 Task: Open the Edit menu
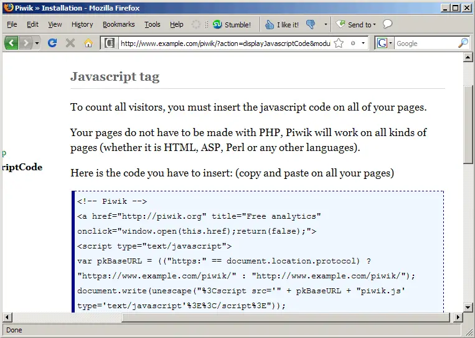32,24
